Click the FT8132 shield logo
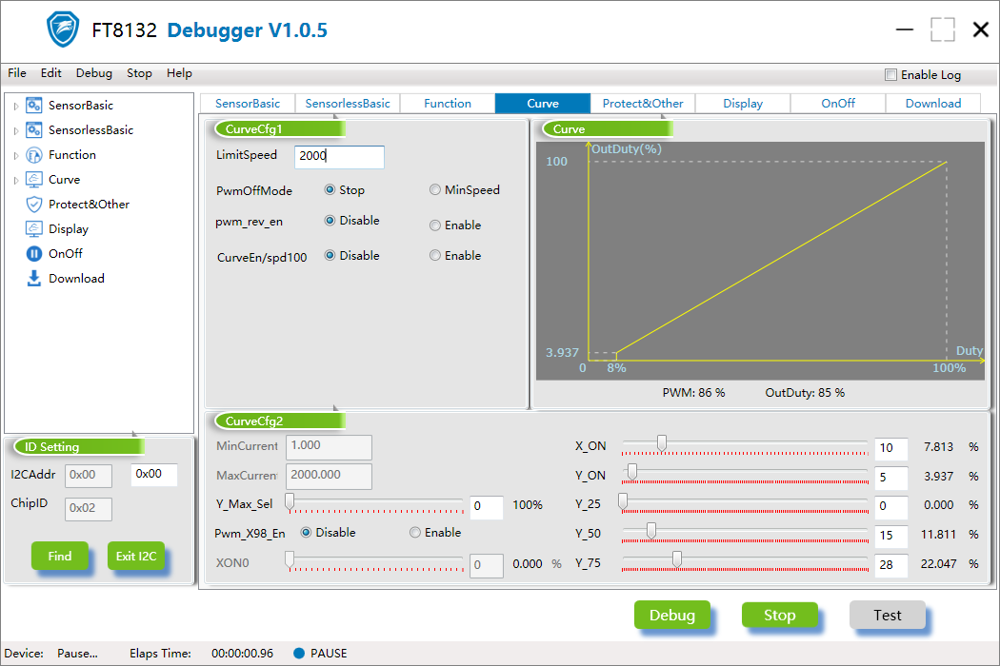This screenshot has height=666, width=1000. point(63,29)
